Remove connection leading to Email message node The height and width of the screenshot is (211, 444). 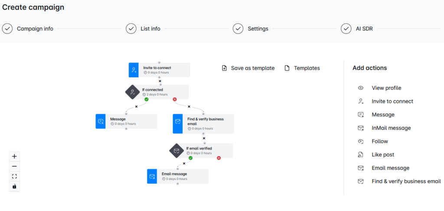(x=184, y=163)
